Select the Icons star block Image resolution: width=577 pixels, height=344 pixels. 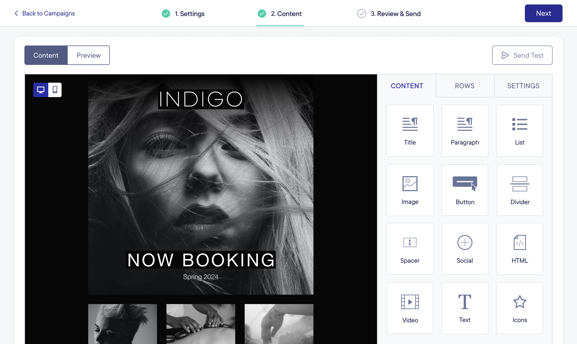click(x=520, y=308)
